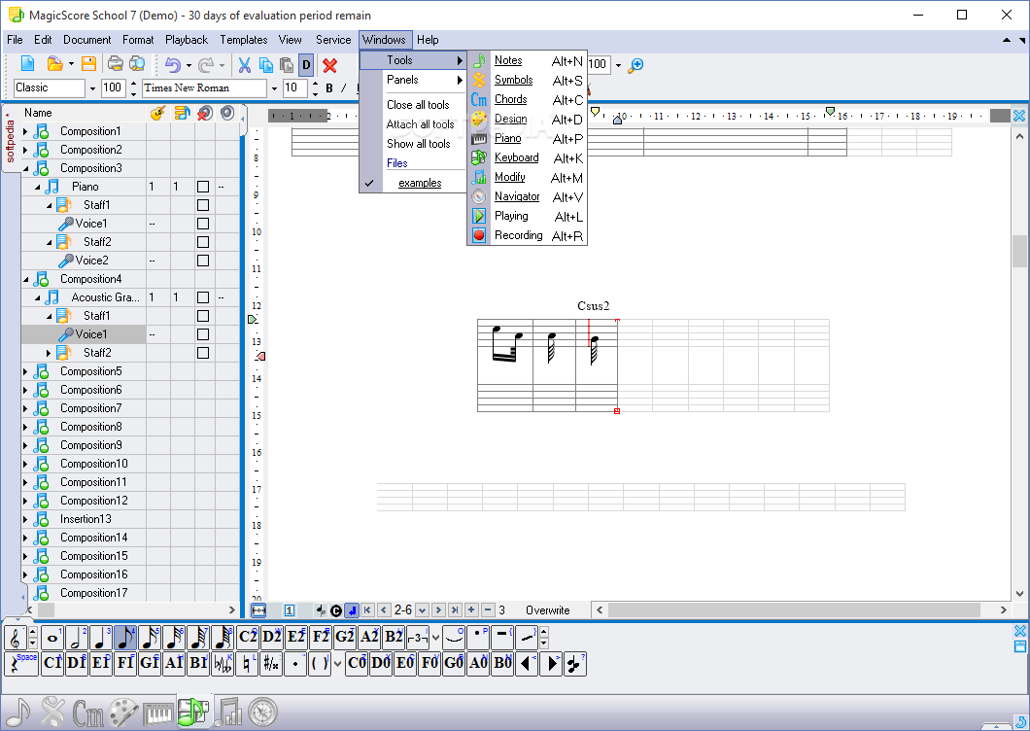Open the File menu
Screen dimensions: 1030x731
pos(15,40)
